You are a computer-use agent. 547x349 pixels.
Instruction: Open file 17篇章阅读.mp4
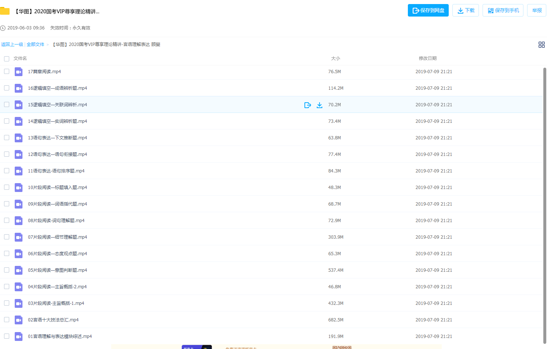point(45,72)
